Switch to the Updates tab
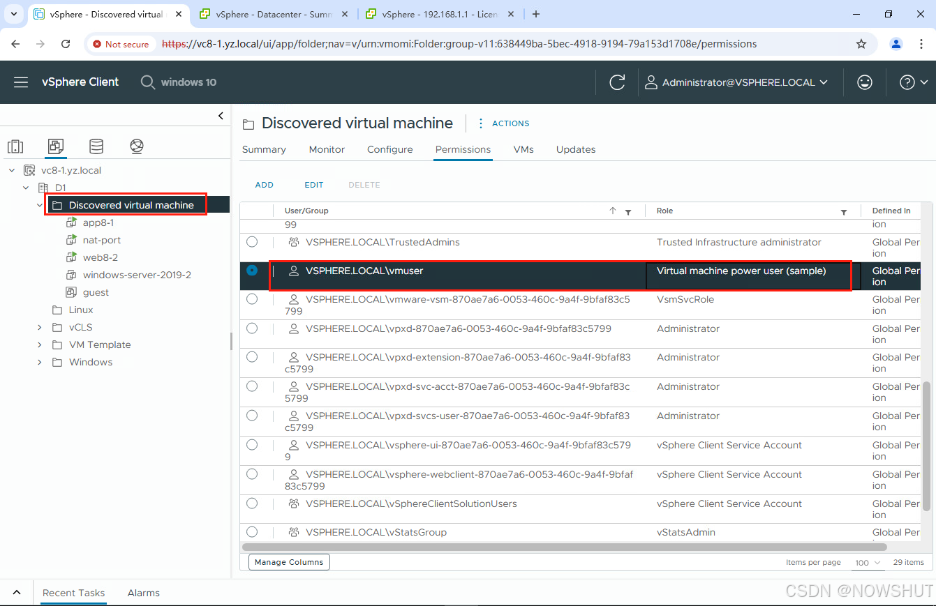936x606 pixels. [576, 149]
